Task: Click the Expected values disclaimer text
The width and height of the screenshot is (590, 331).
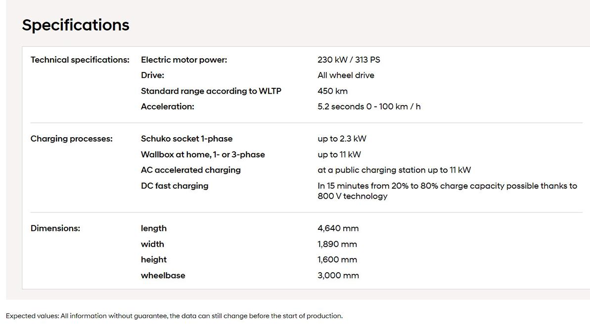Action: (x=174, y=316)
